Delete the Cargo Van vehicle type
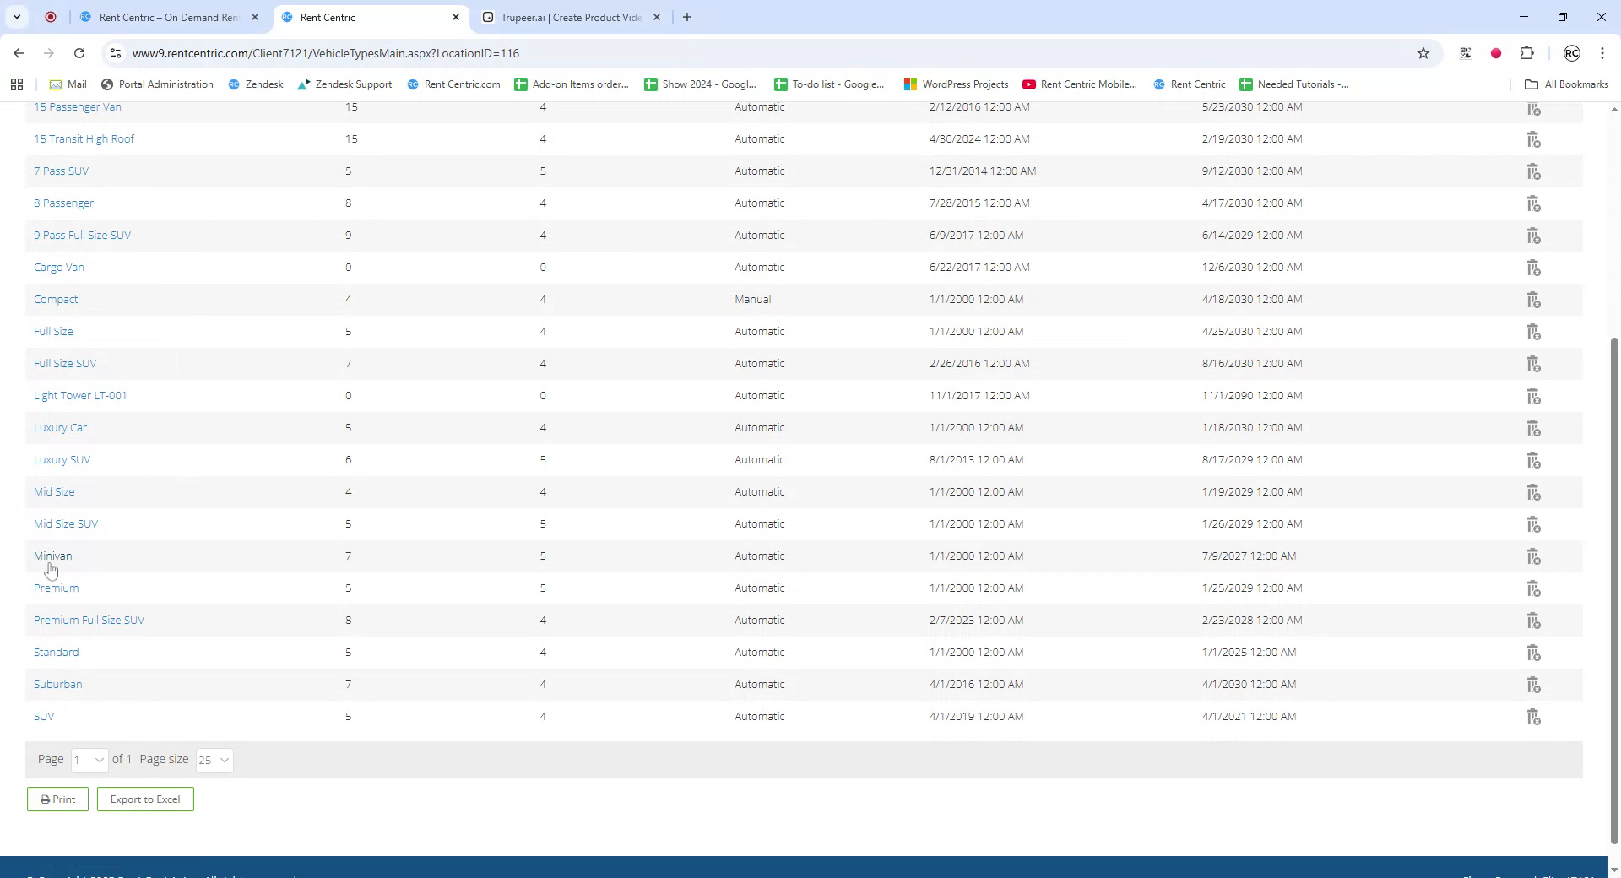 [x=1532, y=267]
